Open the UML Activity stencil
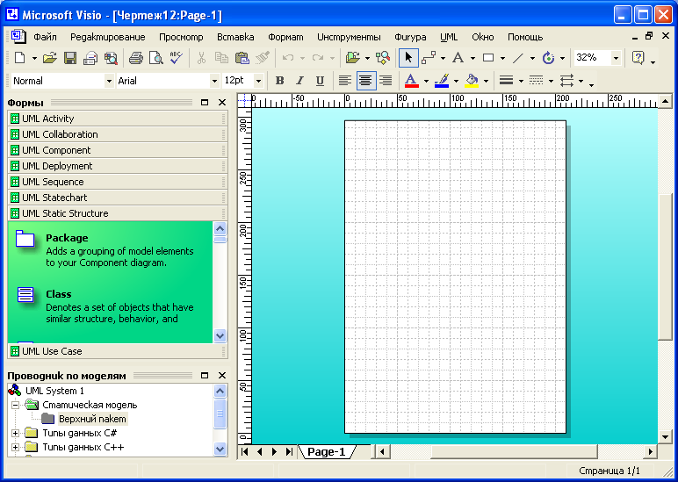Screen dimensions: 678x482 117,119
